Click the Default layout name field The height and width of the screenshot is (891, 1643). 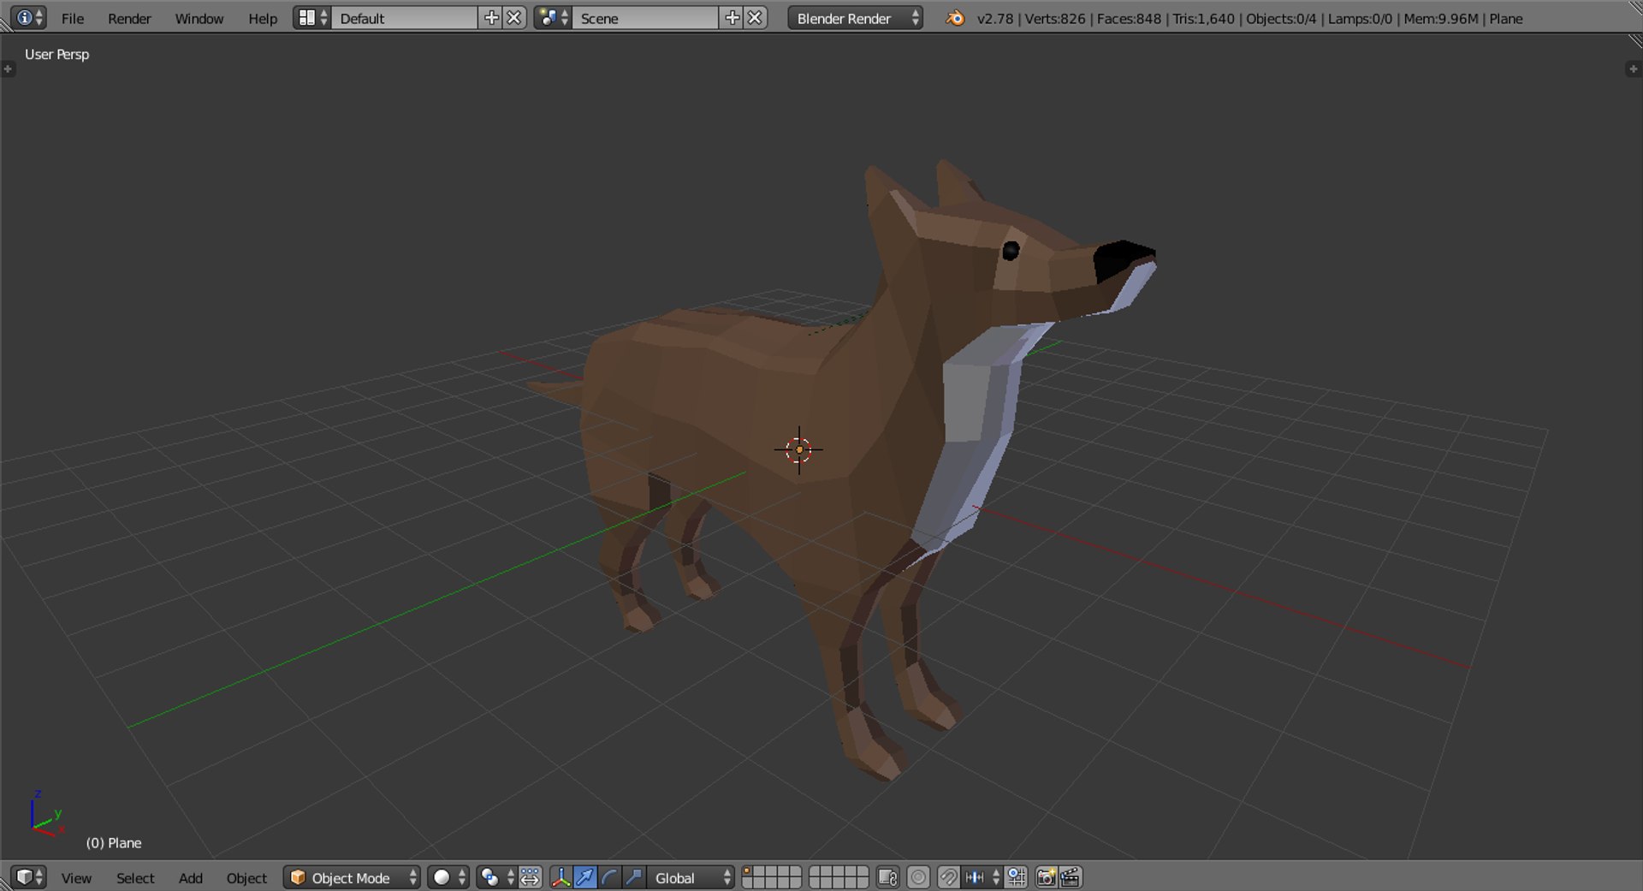(x=405, y=18)
